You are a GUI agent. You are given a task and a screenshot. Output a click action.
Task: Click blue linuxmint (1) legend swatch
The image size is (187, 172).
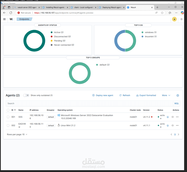(142, 36)
